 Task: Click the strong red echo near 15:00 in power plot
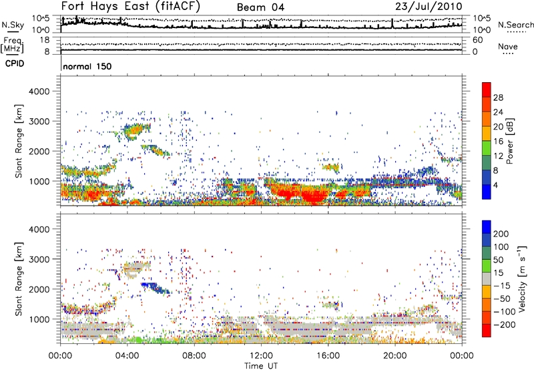[x=313, y=196]
